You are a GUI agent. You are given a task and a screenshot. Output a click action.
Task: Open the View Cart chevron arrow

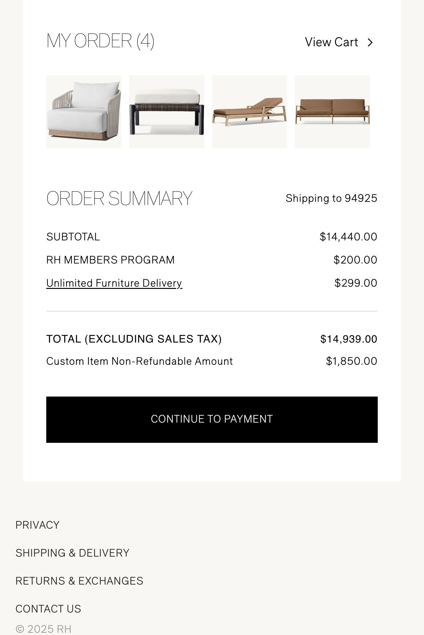[x=371, y=42]
